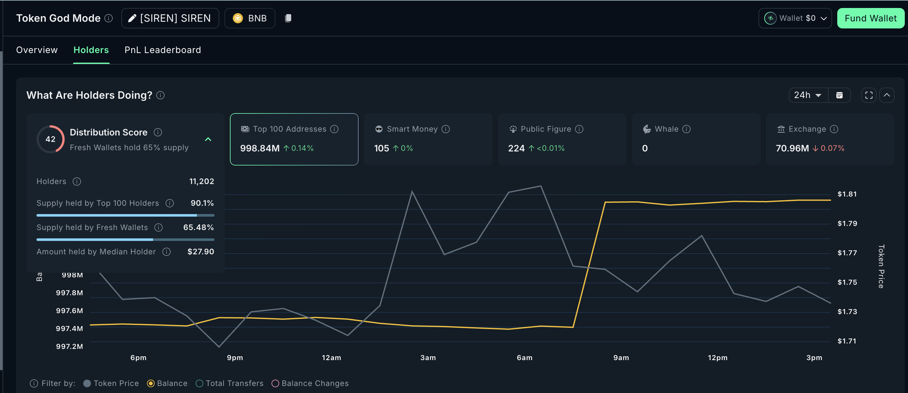This screenshot has height=393, width=908.
Task: Open the PnL Leaderboard tab
Action: 163,50
